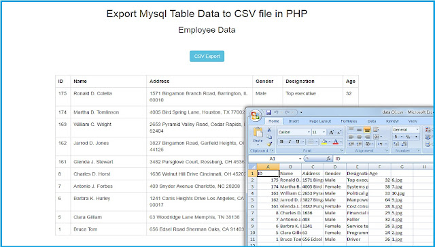Select Top Align icon
Viewport: 435px width, 247px height.
coord(351,129)
